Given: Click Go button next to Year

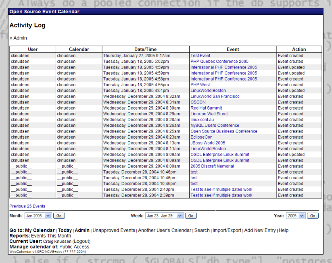Looking at the screenshot, I should click(x=313, y=216).
